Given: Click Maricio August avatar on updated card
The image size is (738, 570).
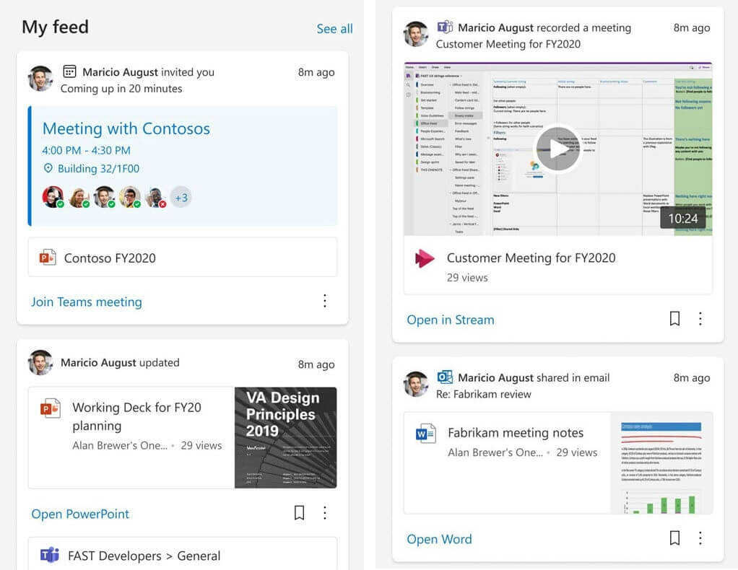Looking at the screenshot, I should 40,363.
